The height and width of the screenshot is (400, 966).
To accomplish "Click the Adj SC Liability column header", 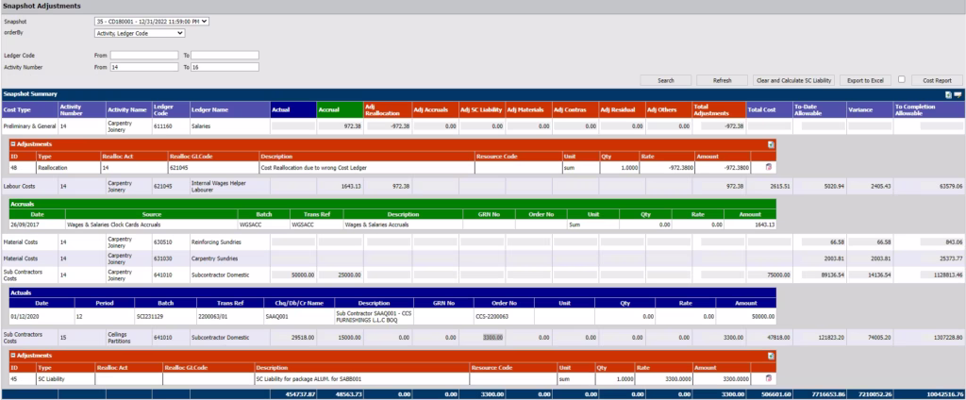I will click(482, 109).
